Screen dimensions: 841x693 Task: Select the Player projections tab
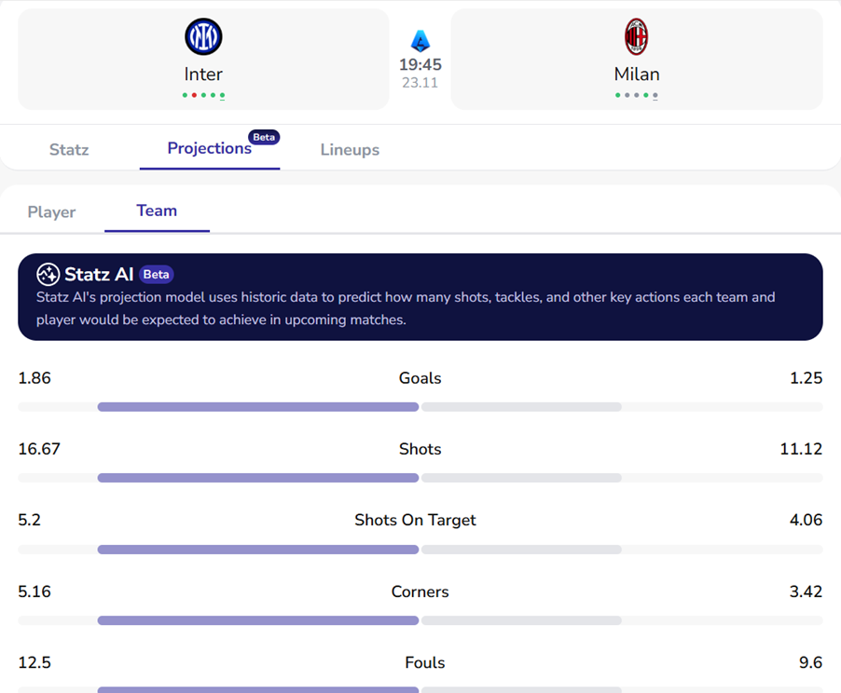pos(51,212)
